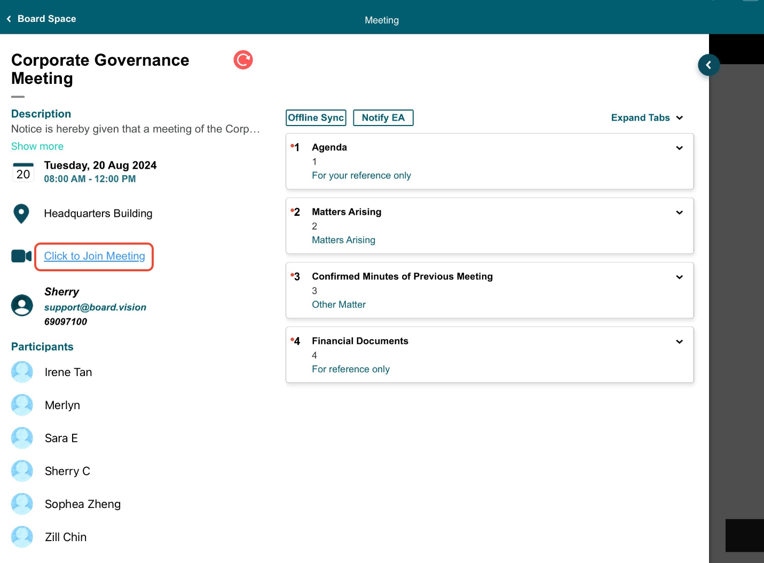
Task: Expand the Matters Arising chevron
Action: click(x=679, y=213)
